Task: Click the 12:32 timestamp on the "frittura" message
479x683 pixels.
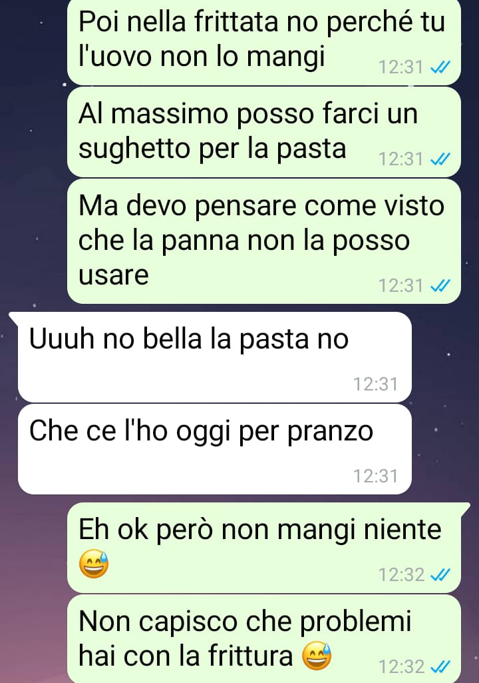Action: tap(401, 667)
